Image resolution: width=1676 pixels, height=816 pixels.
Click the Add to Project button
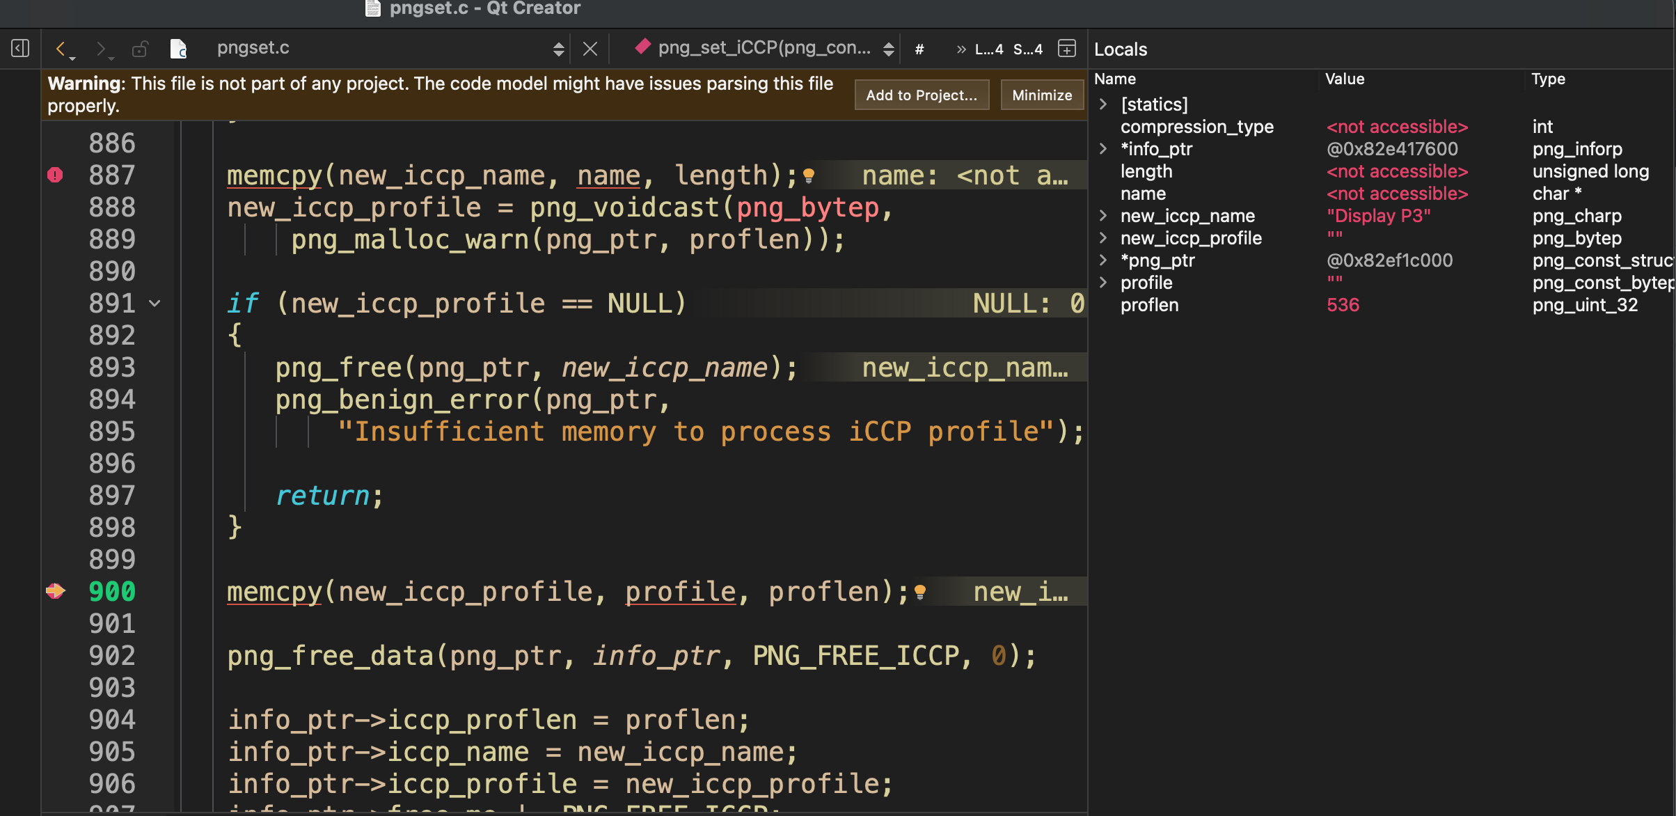tap(922, 95)
